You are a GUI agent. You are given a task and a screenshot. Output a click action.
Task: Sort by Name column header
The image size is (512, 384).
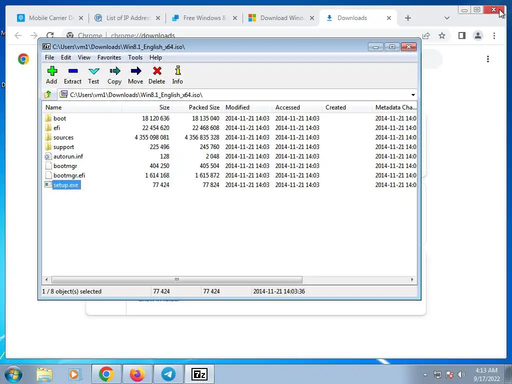click(x=82, y=107)
